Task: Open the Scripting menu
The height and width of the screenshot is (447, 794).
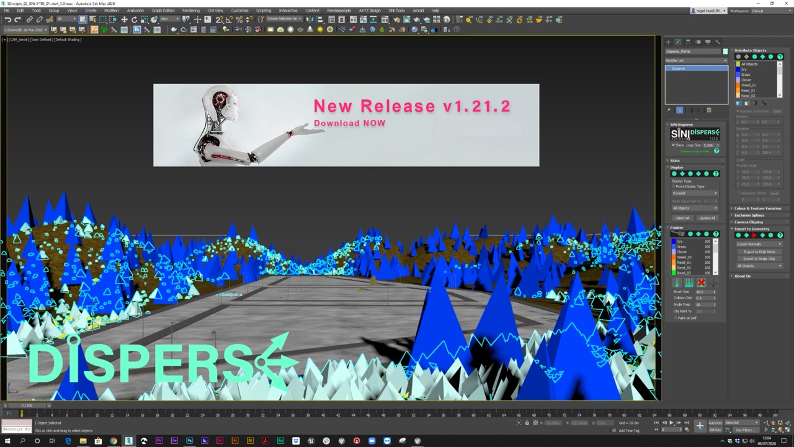Action: click(264, 11)
